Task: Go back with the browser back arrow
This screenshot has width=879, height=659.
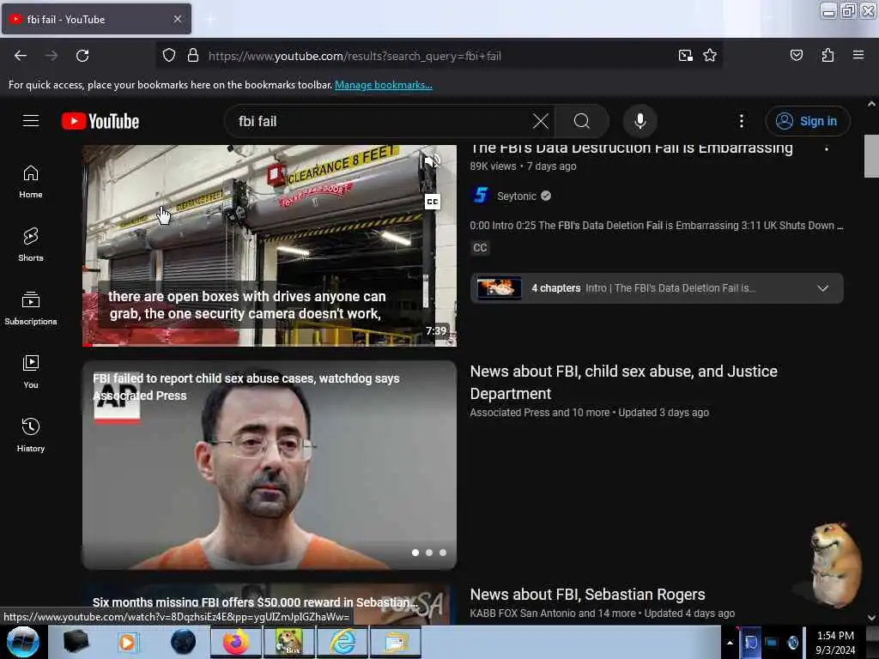Action: [21, 56]
